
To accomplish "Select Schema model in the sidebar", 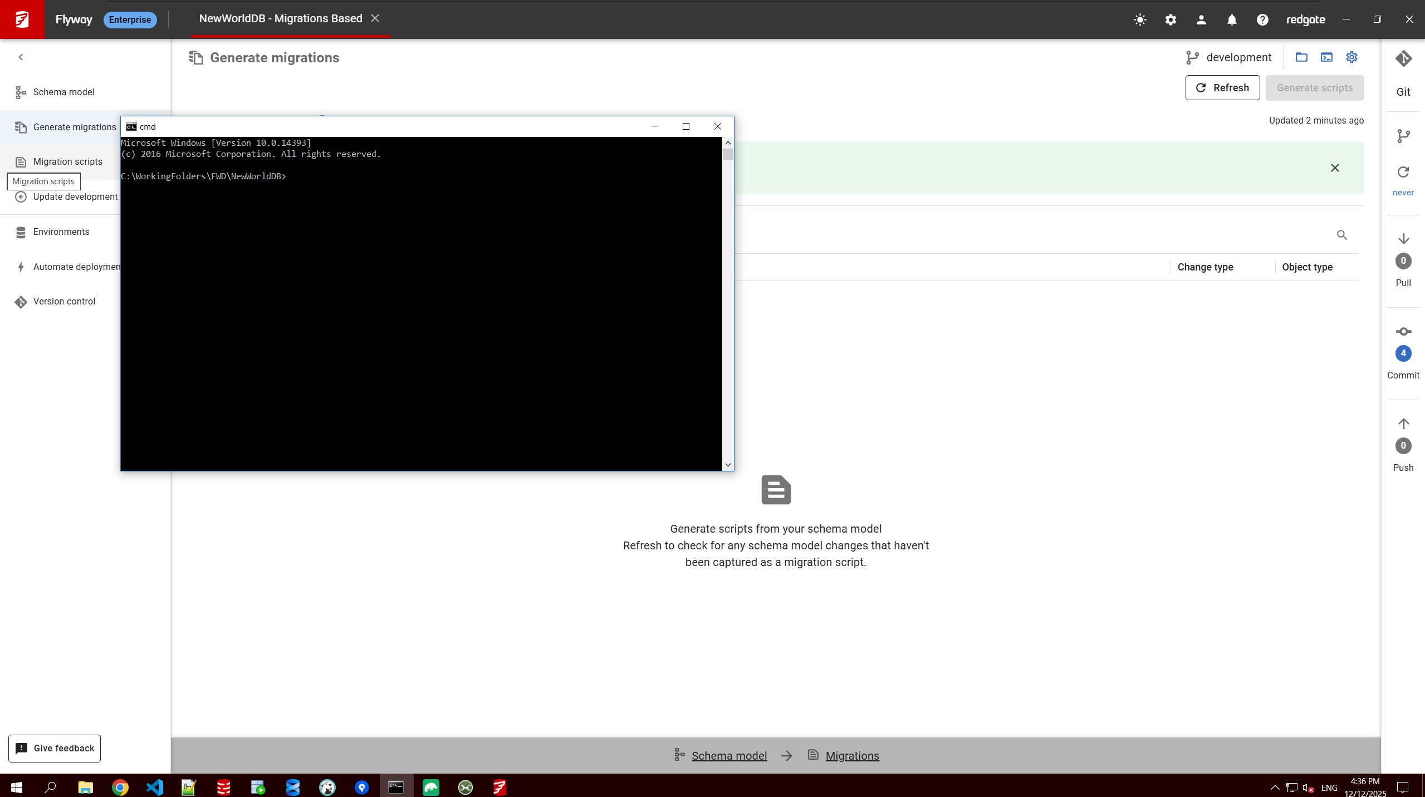I will 63,92.
